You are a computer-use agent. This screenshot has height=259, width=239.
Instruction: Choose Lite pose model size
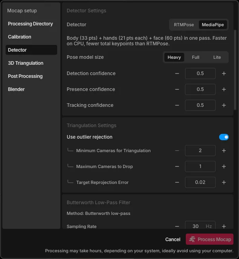[x=217, y=57]
